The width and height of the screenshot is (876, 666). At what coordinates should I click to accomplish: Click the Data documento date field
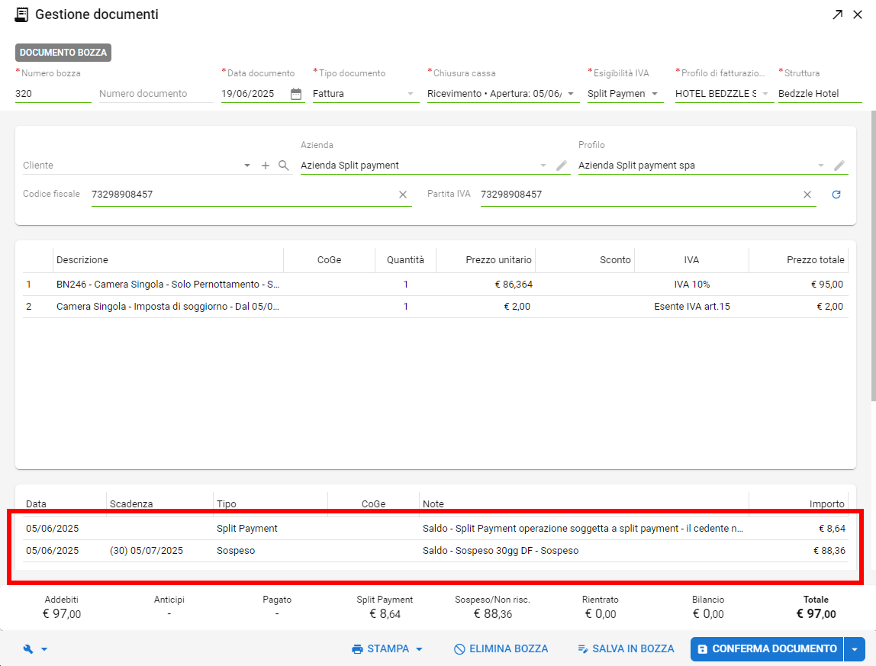click(x=254, y=94)
